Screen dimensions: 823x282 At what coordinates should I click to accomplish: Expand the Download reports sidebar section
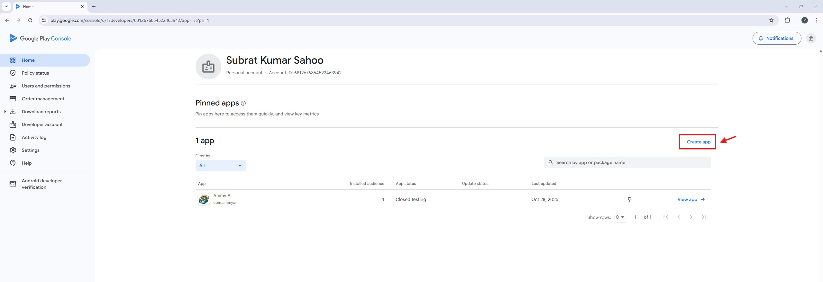[x=5, y=112]
